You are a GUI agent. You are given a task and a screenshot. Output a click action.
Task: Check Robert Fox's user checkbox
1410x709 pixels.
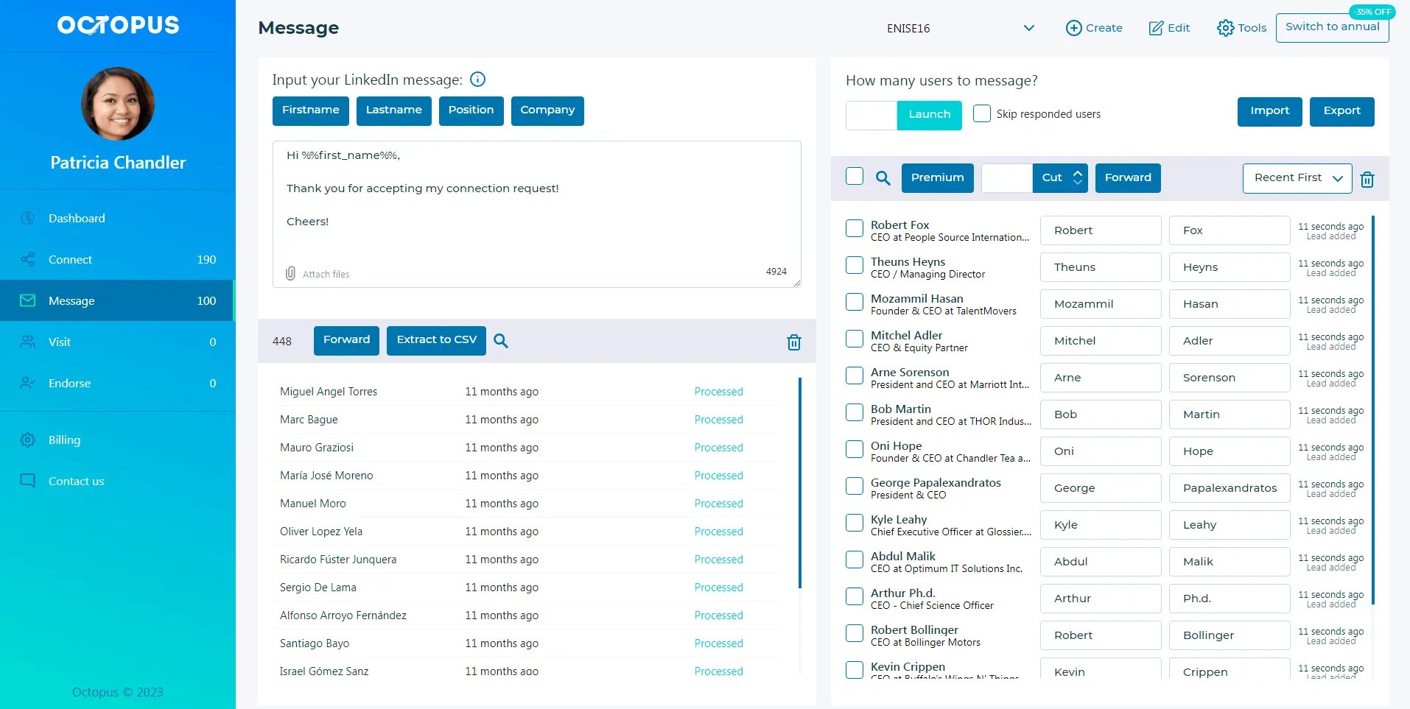[854, 228]
